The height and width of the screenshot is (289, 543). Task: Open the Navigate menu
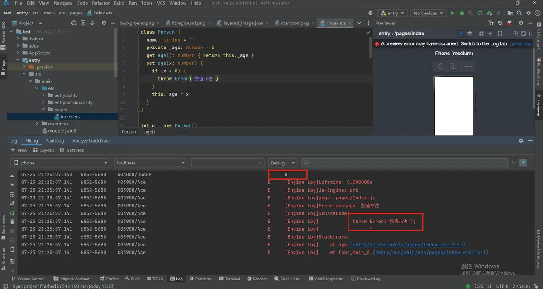(x=63, y=3)
